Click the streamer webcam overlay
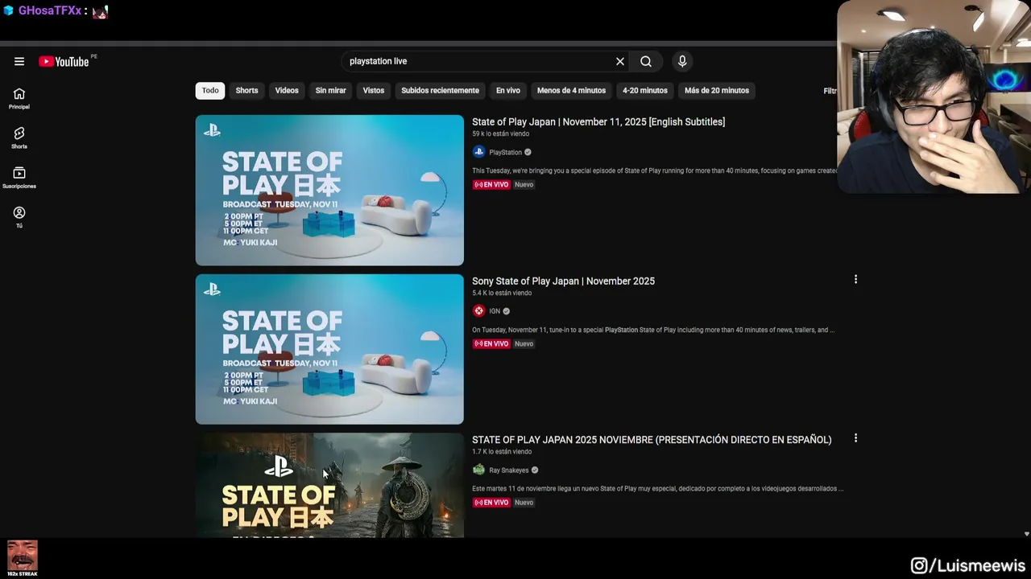 pyautogui.click(x=934, y=97)
